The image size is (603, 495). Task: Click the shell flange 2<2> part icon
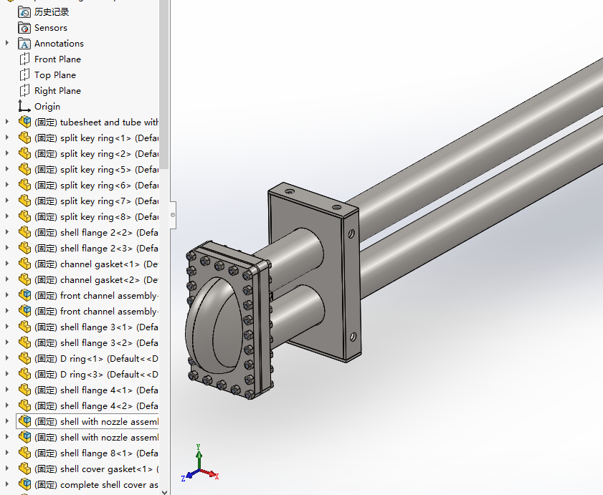(x=24, y=233)
